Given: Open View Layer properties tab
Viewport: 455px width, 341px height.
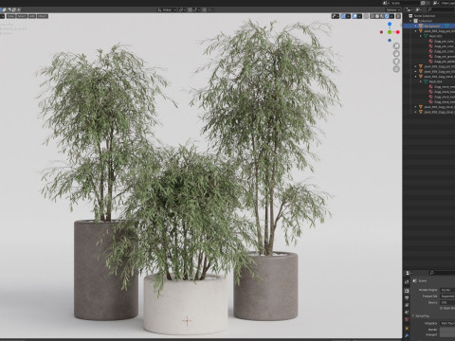Looking at the screenshot, I should 407,305.
